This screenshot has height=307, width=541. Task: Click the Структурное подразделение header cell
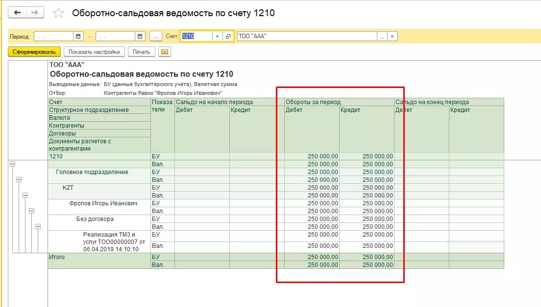click(99, 110)
